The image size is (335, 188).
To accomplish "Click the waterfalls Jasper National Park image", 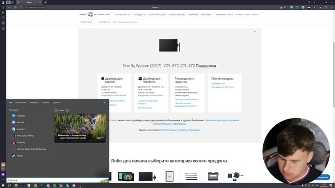I will (80, 128).
